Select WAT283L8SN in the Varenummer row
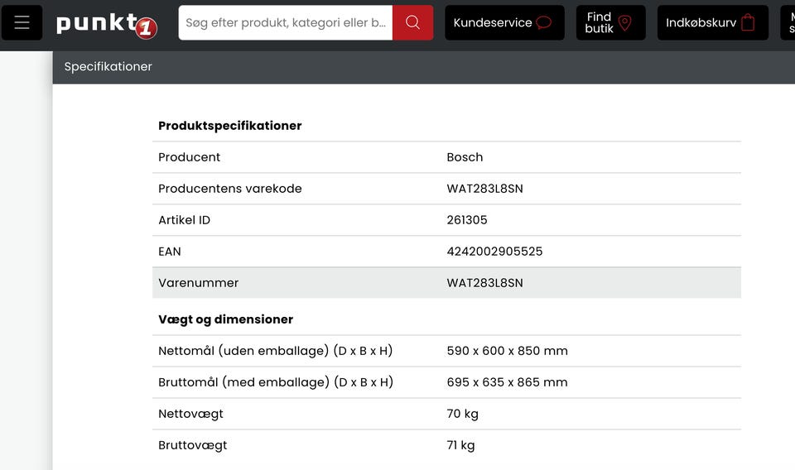 coord(484,283)
